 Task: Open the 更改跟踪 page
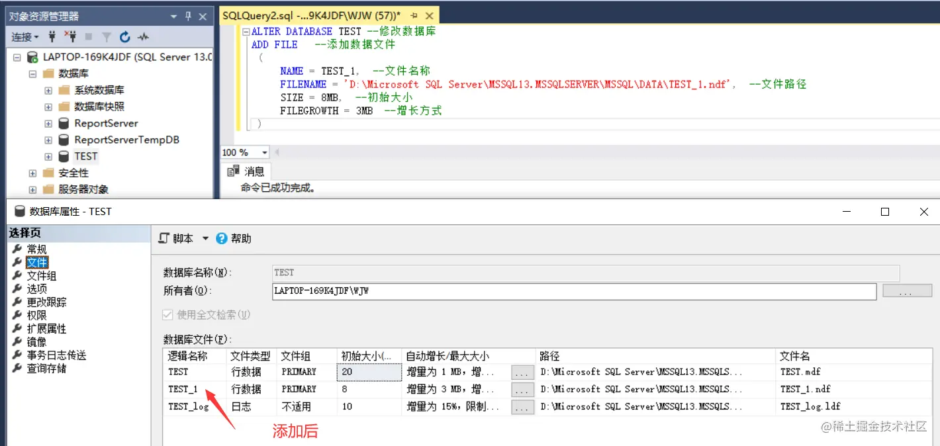point(46,302)
